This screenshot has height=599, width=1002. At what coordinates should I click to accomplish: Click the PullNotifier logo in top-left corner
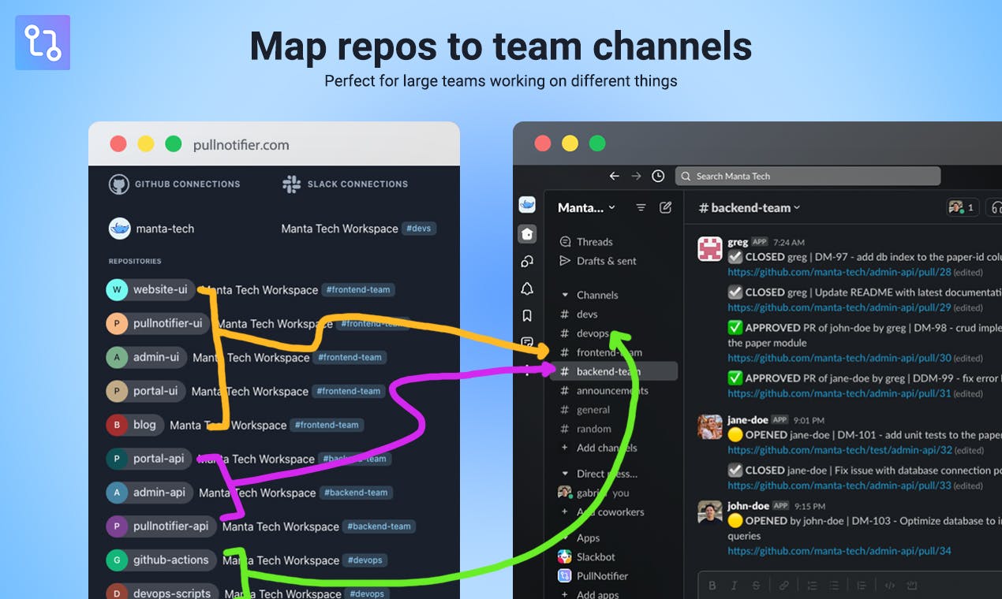(43, 43)
